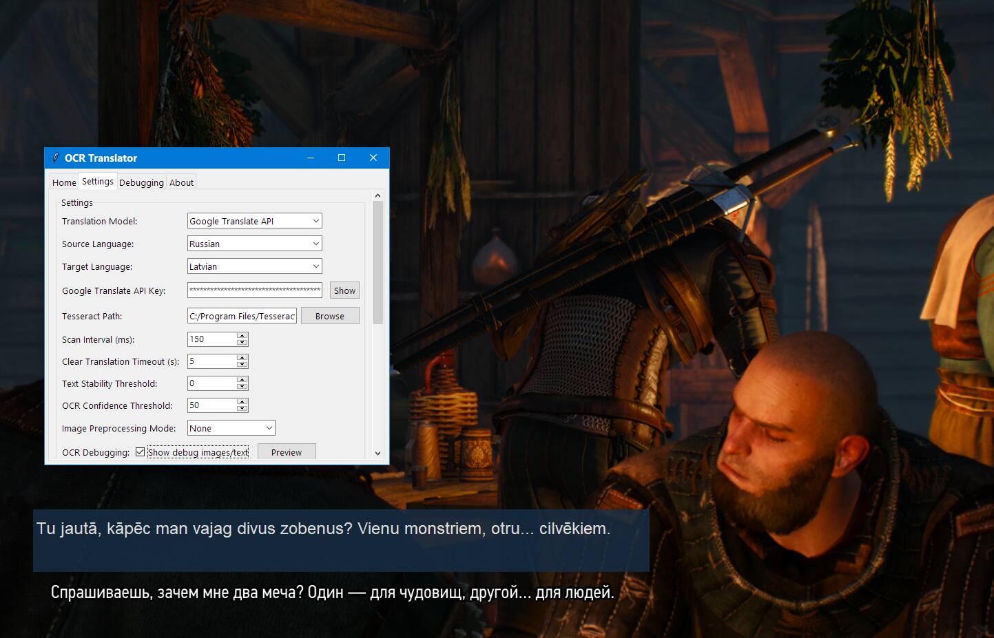Go to the About tab
Image resolution: width=994 pixels, height=638 pixels.
pos(182,182)
